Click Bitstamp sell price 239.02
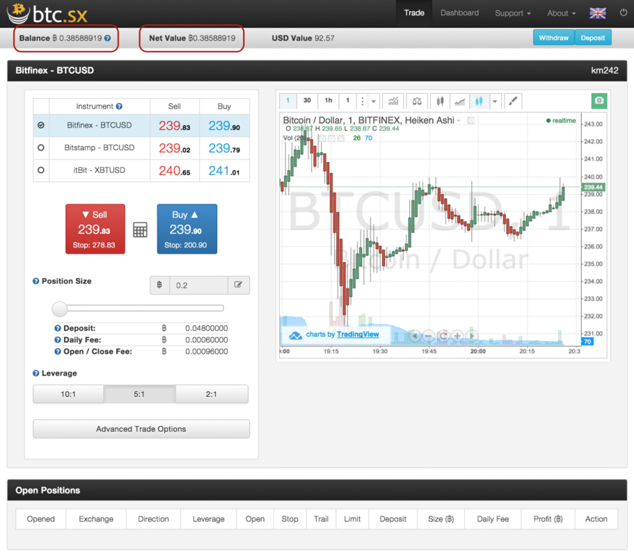Image resolution: width=634 pixels, height=556 pixels. pyautogui.click(x=174, y=148)
